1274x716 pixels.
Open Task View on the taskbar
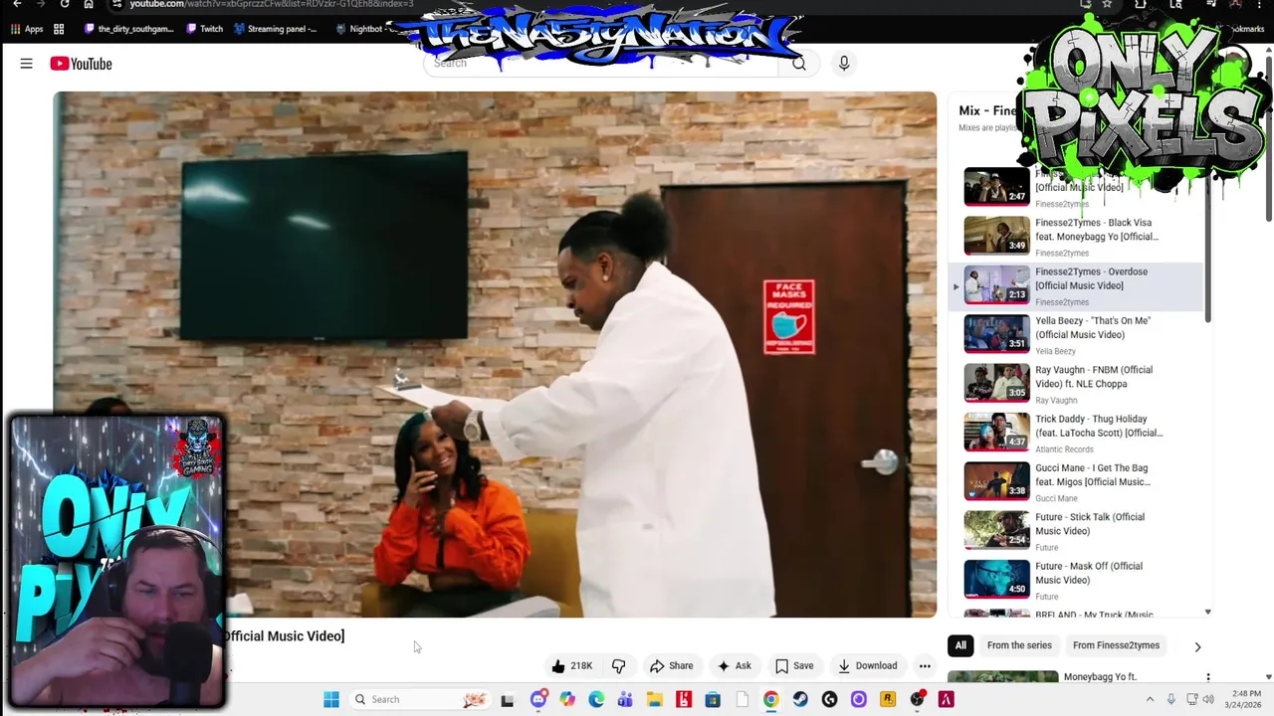click(x=508, y=700)
